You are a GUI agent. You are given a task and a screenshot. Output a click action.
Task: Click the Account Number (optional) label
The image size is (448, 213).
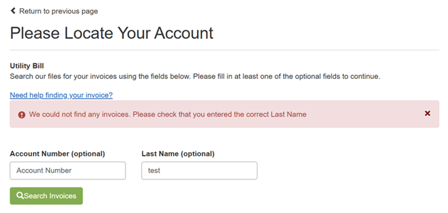click(x=58, y=154)
